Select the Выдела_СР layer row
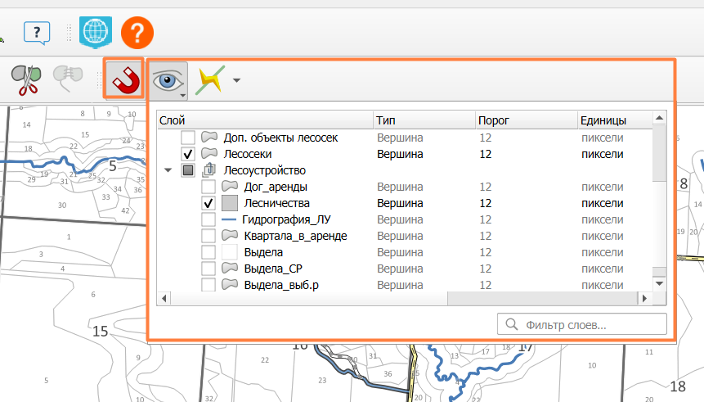 [x=405, y=269]
